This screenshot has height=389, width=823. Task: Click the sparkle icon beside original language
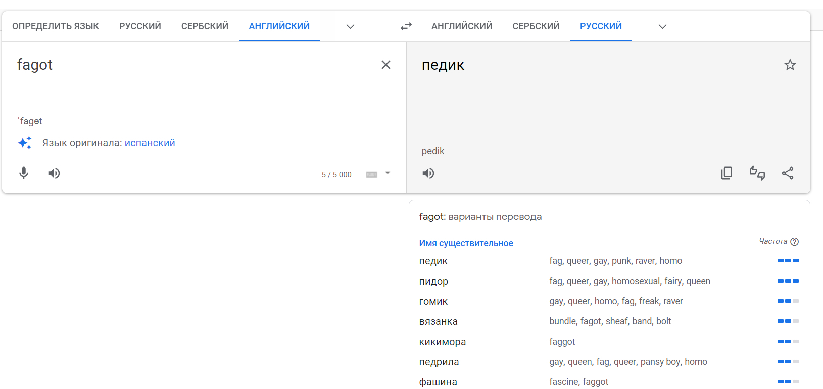click(x=25, y=143)
